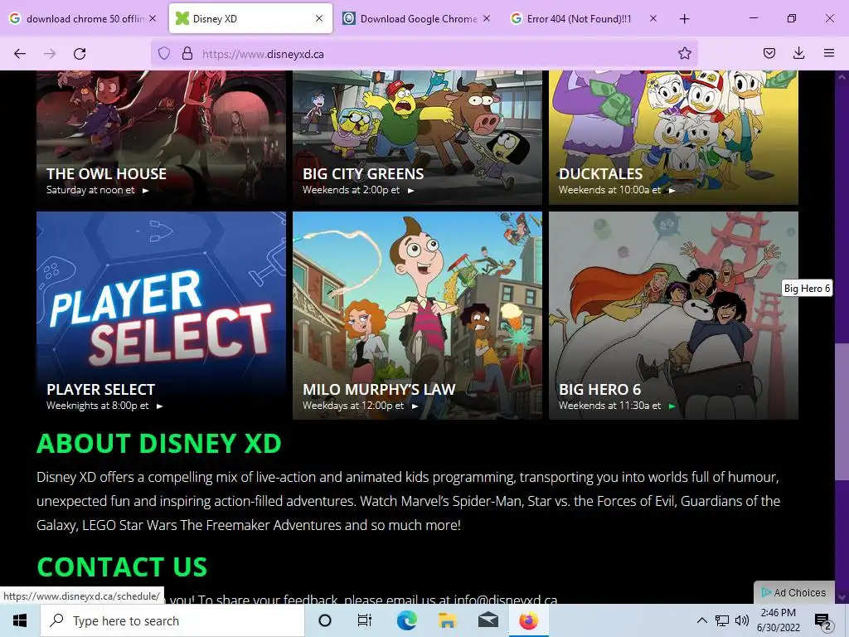Click the Big City Greens title link

click(x=363, y=174)
